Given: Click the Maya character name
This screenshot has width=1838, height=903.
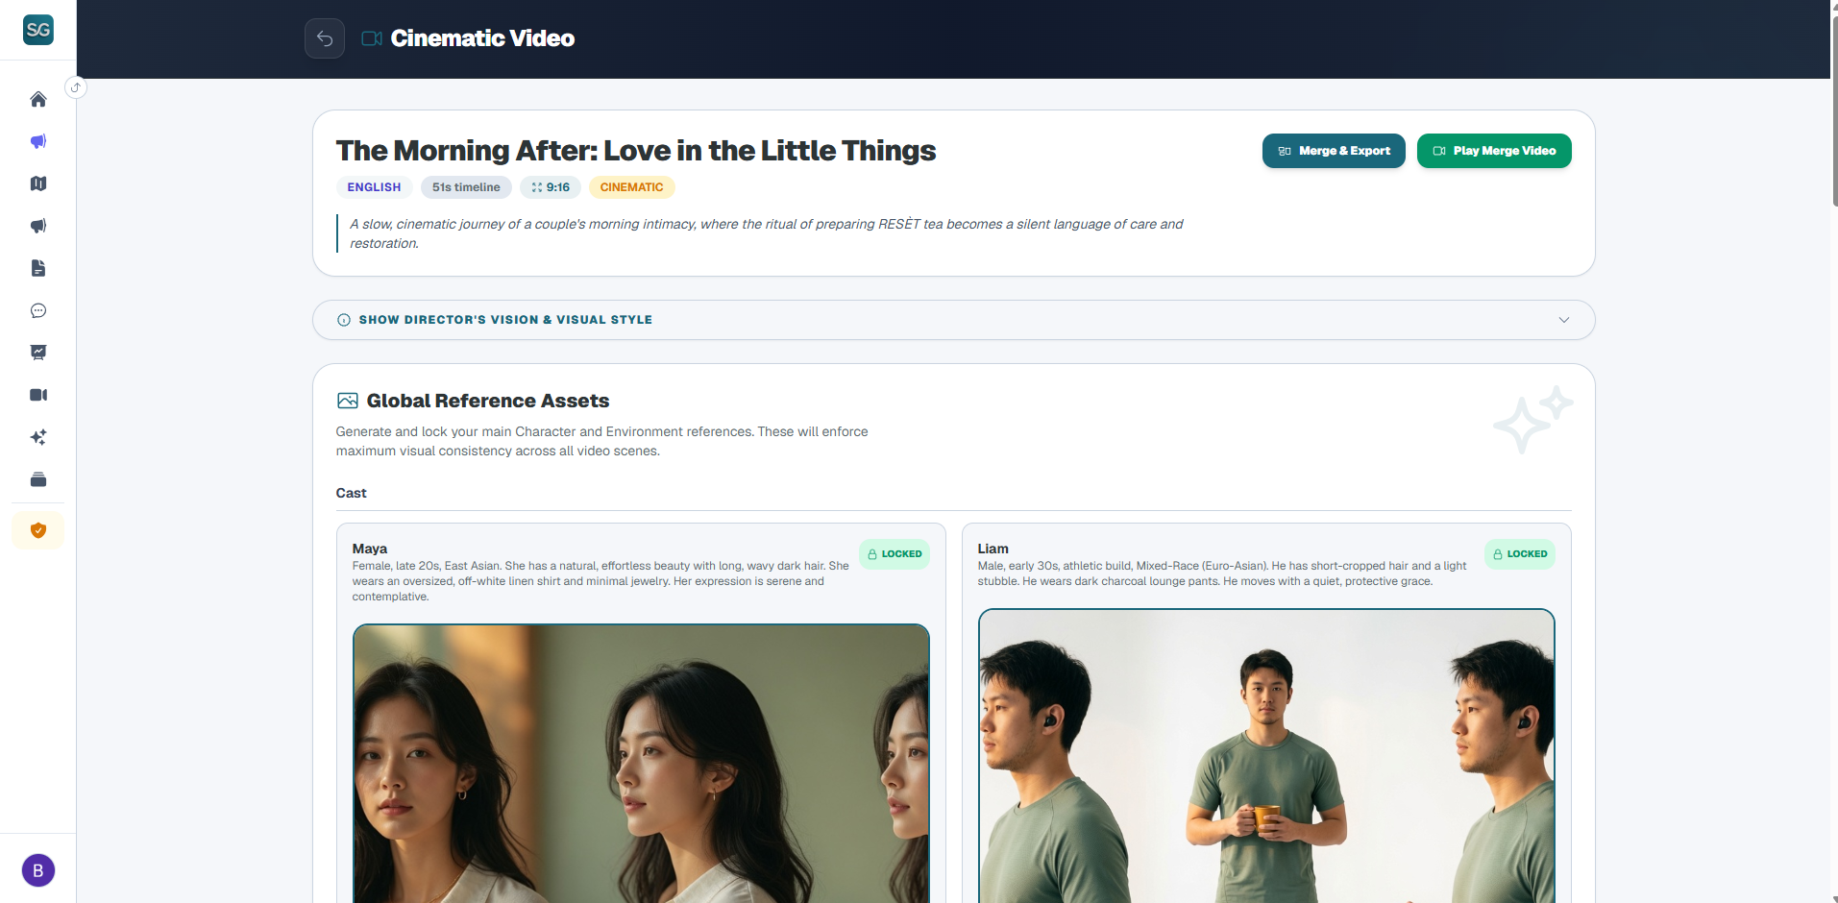Looking at the screenshot, I should (370, 549).
